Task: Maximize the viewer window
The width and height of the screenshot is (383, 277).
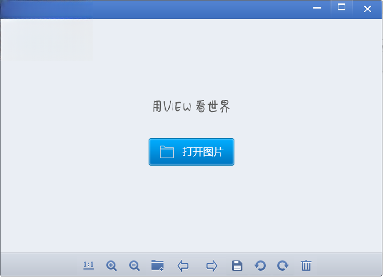Action: coord(341,7)
